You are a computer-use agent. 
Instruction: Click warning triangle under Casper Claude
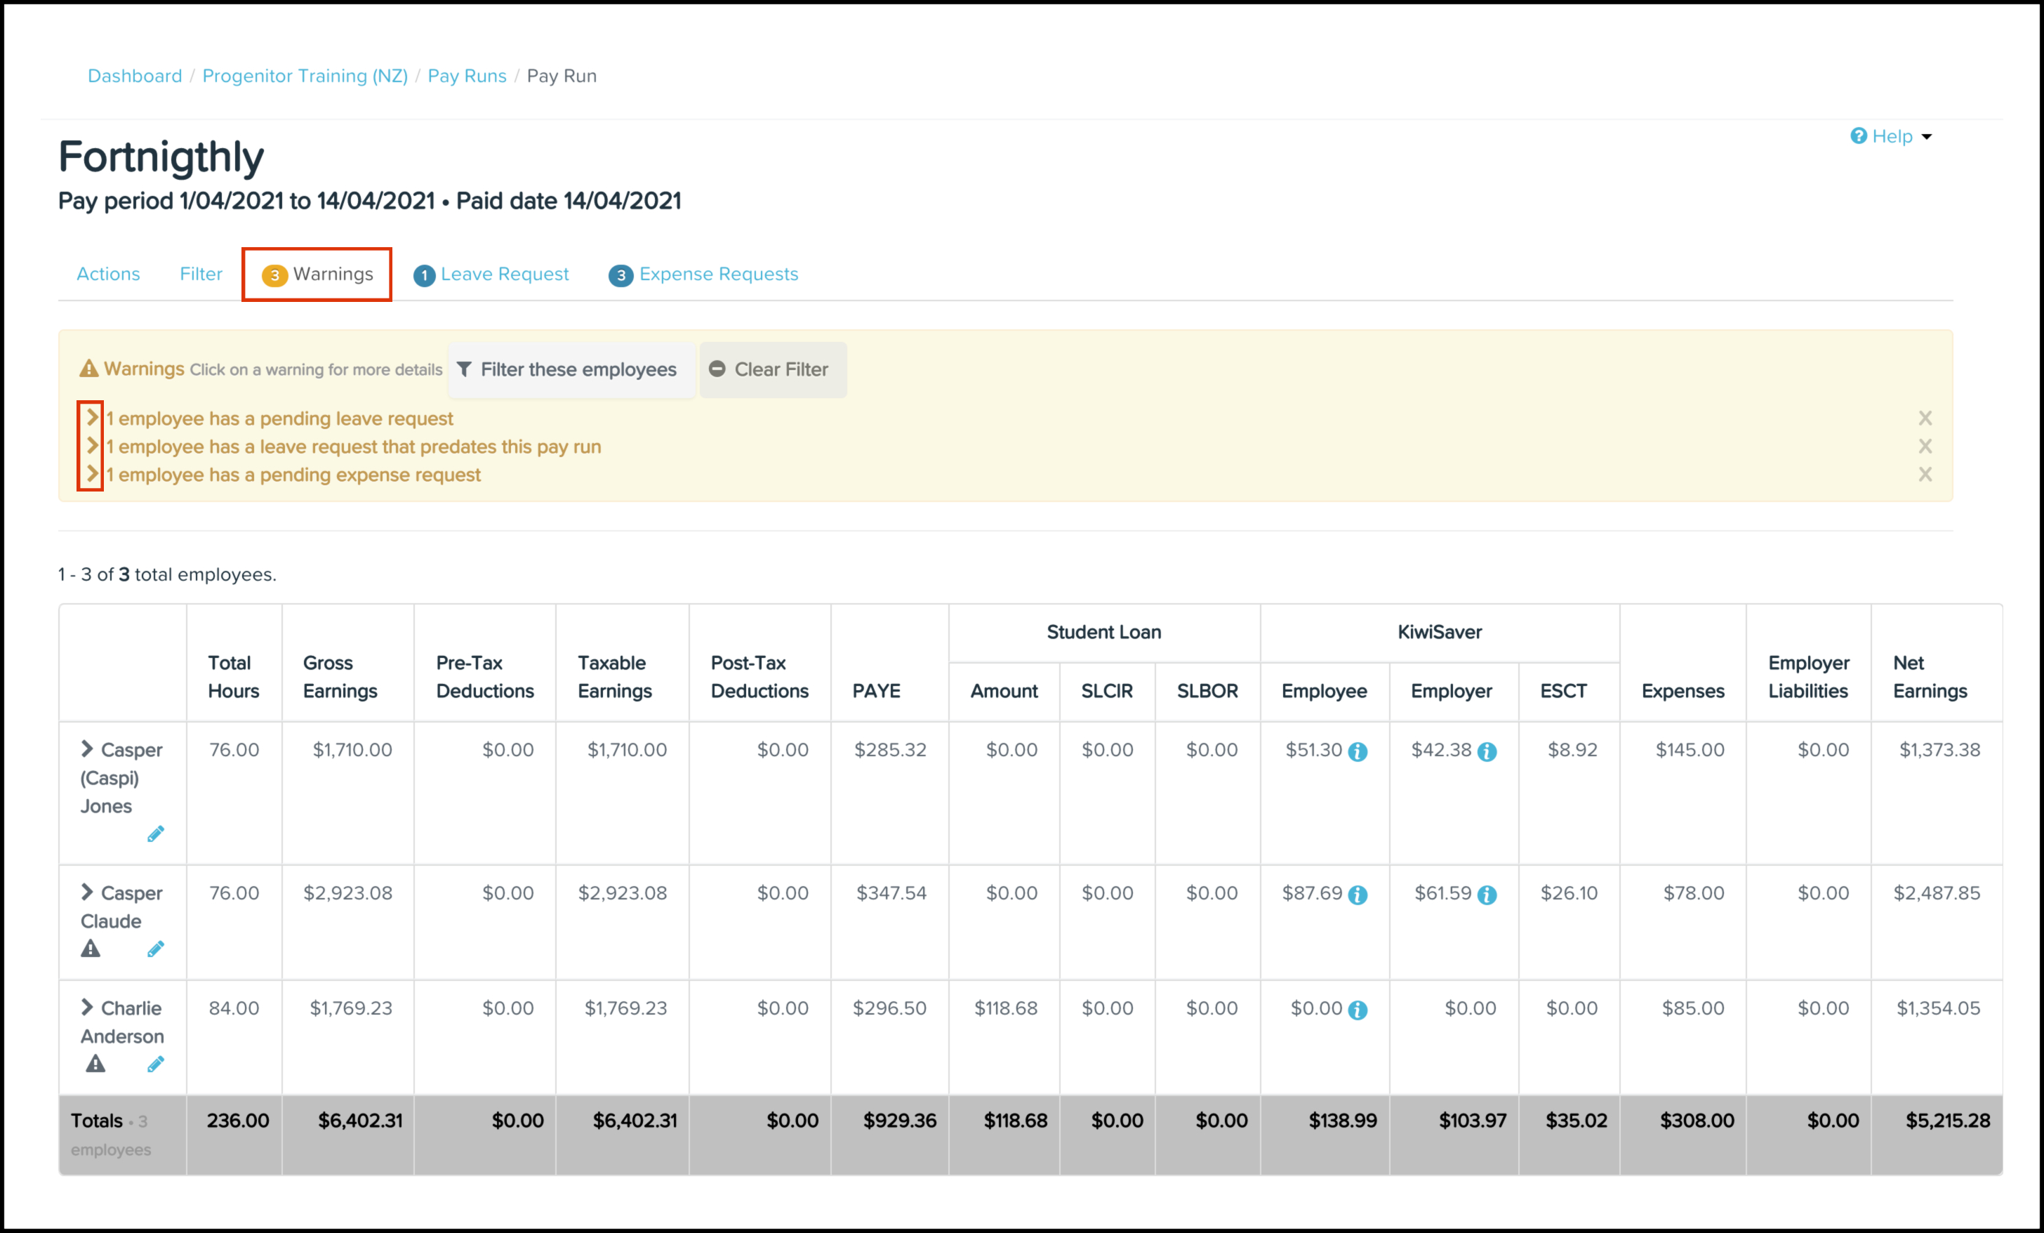[x=91, y=949]
